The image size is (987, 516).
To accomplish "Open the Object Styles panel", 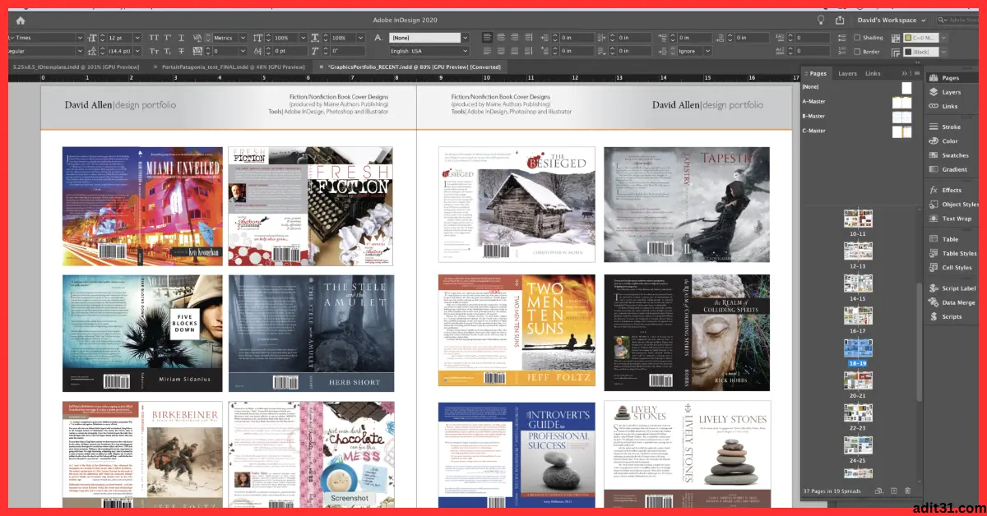I will coord(954,205).
